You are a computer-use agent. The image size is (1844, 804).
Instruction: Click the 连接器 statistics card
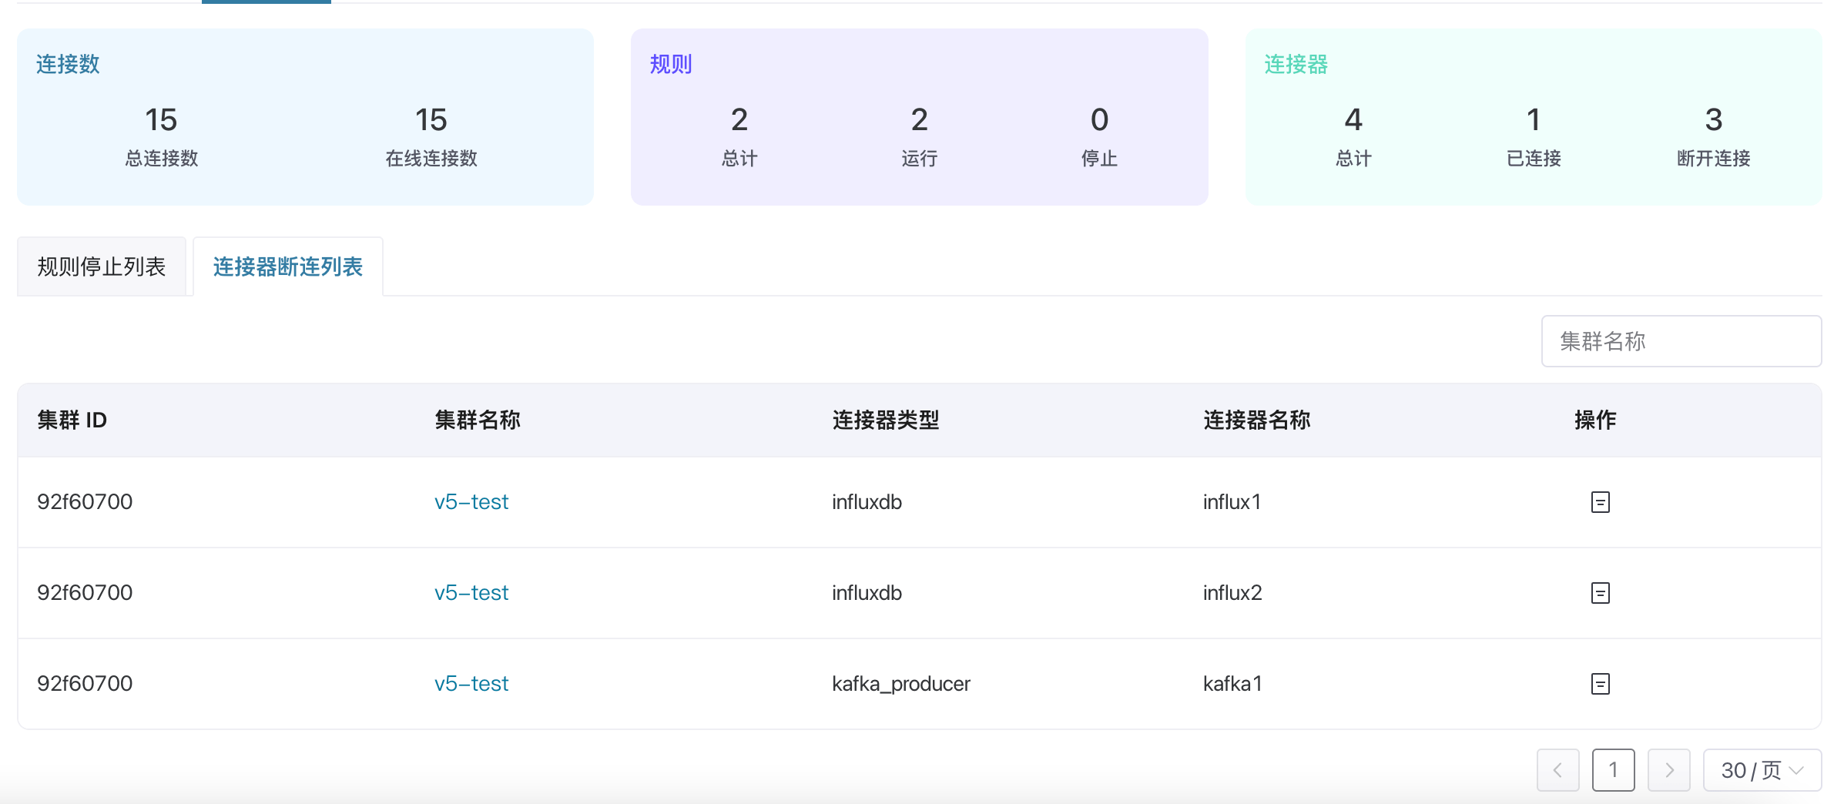coord(1534,117)
